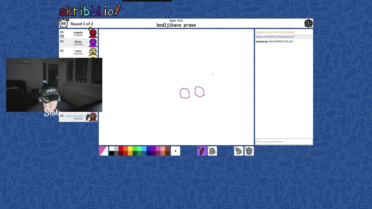
Task: Click chat message 'MUHAMED SALAH'
Action: [281, 42]
